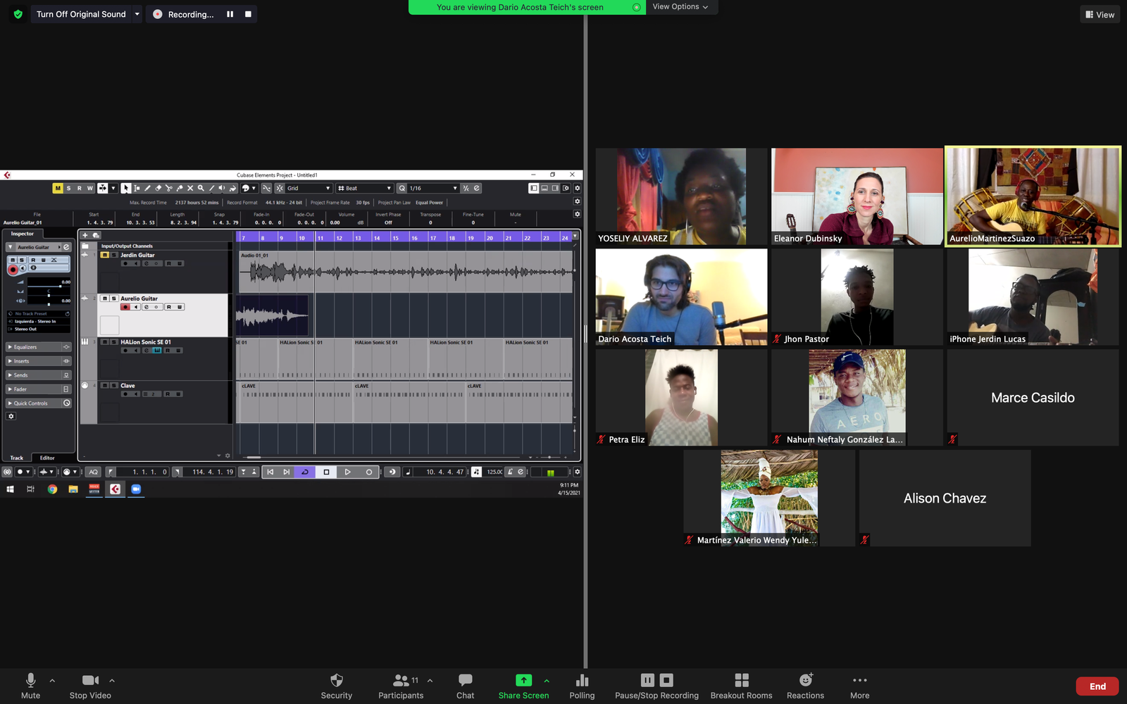Screen dimensions: 1127x704
Task: Click the green Share Screen icon
Action: coord(523,680)
